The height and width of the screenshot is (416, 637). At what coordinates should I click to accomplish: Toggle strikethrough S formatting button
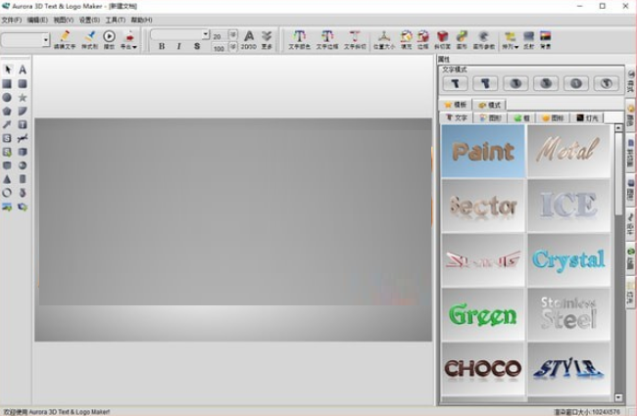197,46
